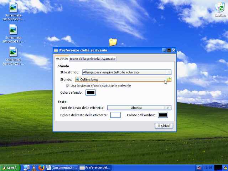Select the second Schermata file icon
This screenshot has width=228, height=171.
tap(13, 34)
